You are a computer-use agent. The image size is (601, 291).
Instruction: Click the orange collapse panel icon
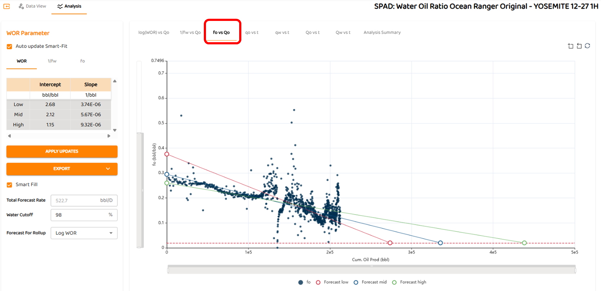click(6, 6)
